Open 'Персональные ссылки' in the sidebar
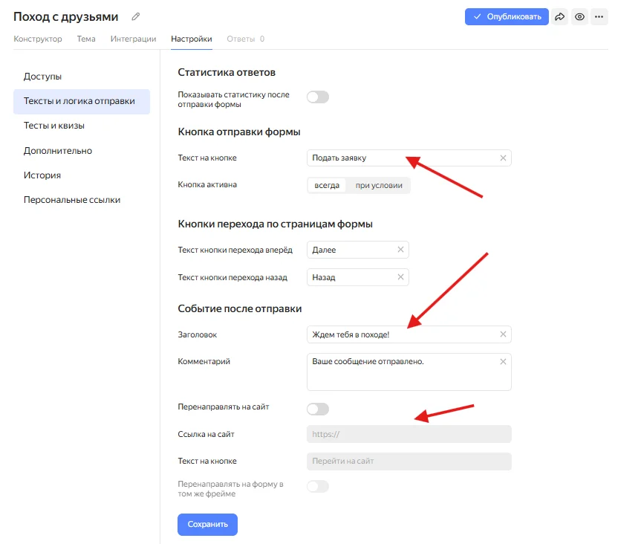Screen dimensions: 641x544 click(71, 200)
